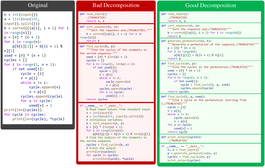
Task: Select "used = [0] * (len(a) + 1)" line
Action: [x=107, y=57]
